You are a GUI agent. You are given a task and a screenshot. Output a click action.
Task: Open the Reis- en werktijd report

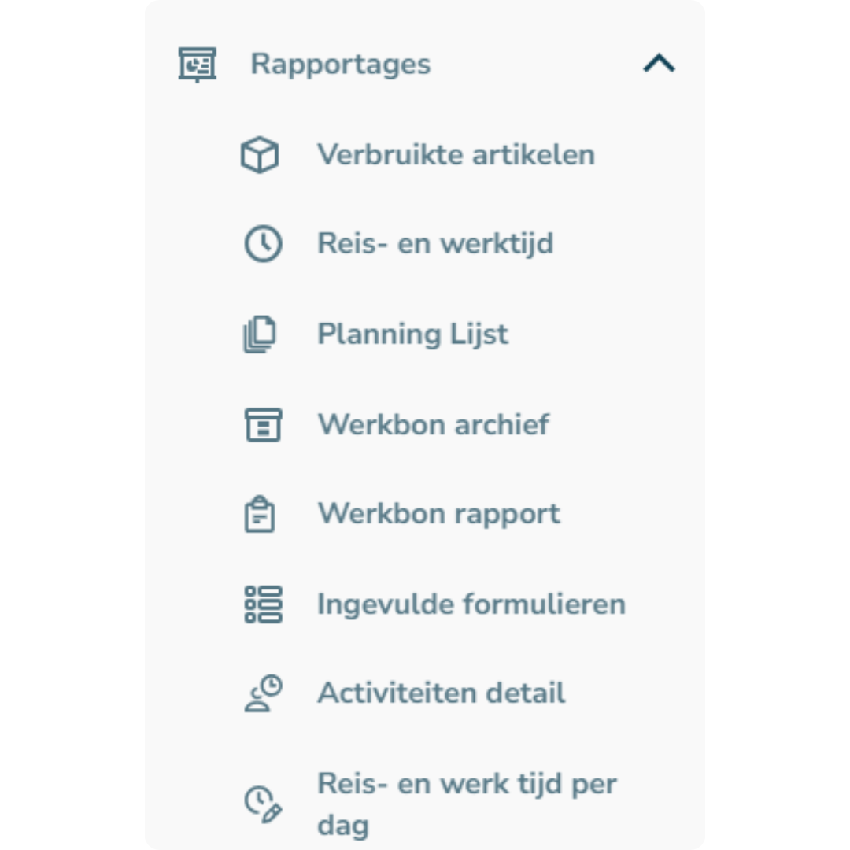pyautogui.click(x=435, y=244)
